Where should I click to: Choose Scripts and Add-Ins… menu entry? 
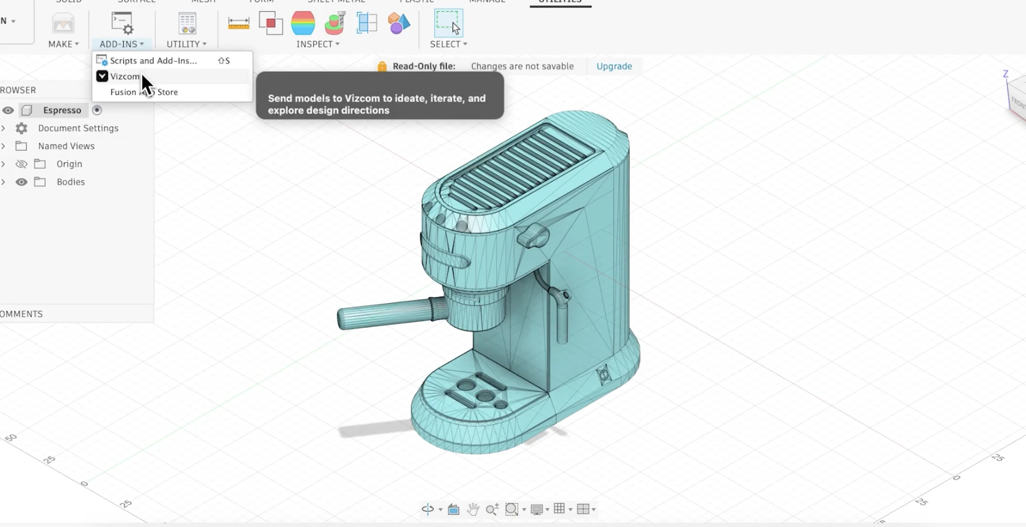172,60
